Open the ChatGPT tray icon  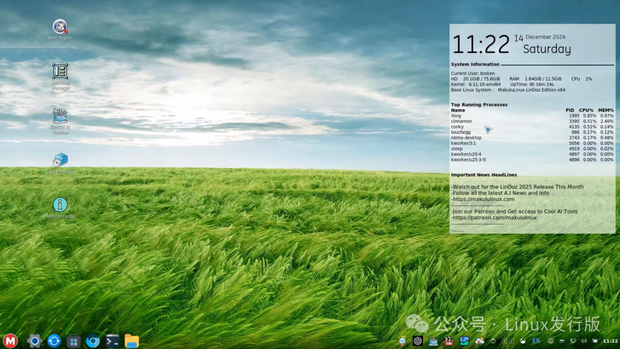419,340
